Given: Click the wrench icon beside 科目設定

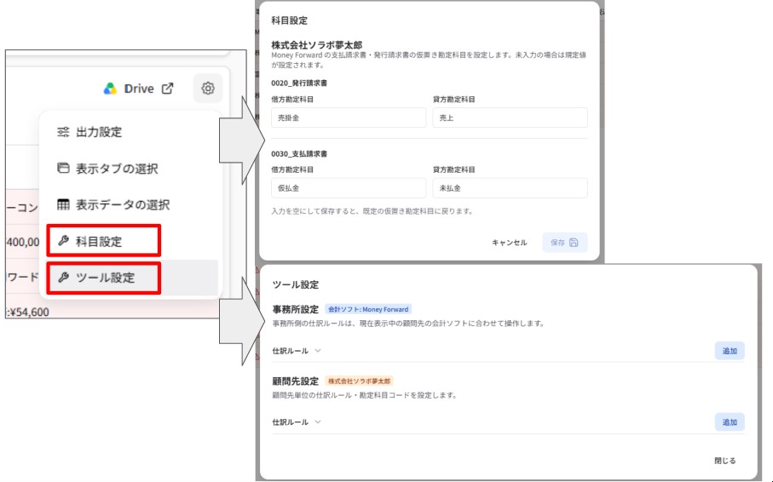Looking at the screenshot, I should point(63,241).
